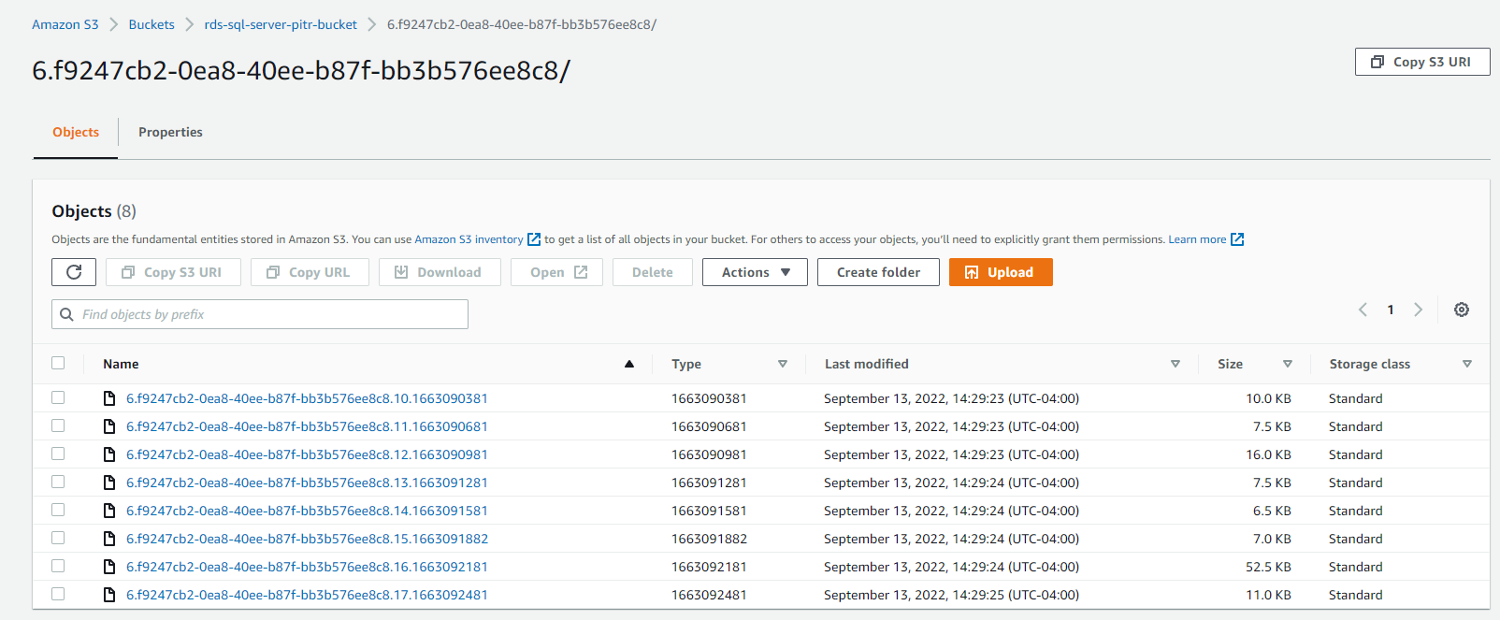Open object link ending 17.1663092481
This screenshot has height=620, width=1500.
click(307, 595)
